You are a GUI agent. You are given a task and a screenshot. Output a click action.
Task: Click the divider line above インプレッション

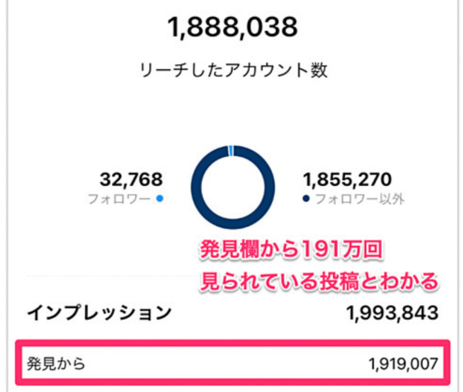click(x=101, y=276)
